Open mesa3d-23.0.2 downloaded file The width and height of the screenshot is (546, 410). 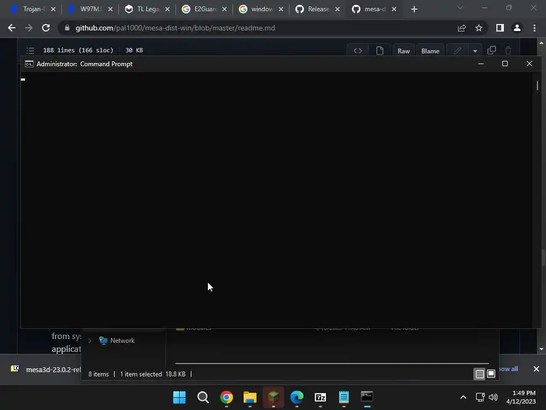(x=46, y=369)
